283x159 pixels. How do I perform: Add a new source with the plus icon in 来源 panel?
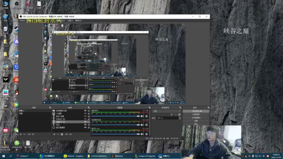point(54,134)
